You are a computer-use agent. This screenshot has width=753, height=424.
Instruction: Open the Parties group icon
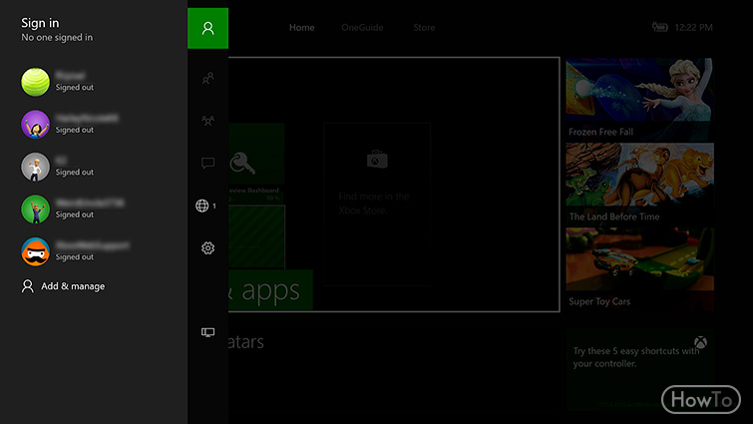(x=207, y=121)
